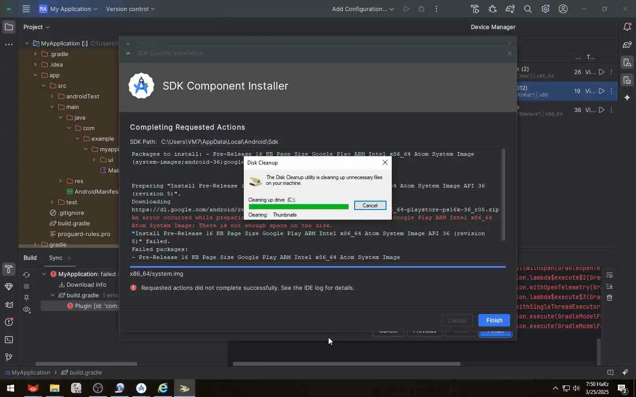The height and width of the screenshot is (397, 636).
Task: Click the soft-wrap icon in build output
Action: coord(609,275)
